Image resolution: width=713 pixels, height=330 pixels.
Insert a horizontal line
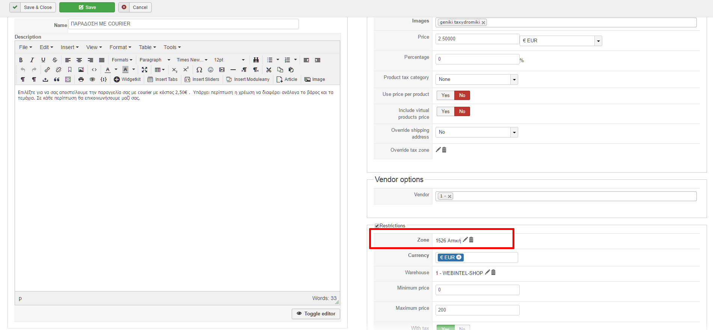point(233,70)
